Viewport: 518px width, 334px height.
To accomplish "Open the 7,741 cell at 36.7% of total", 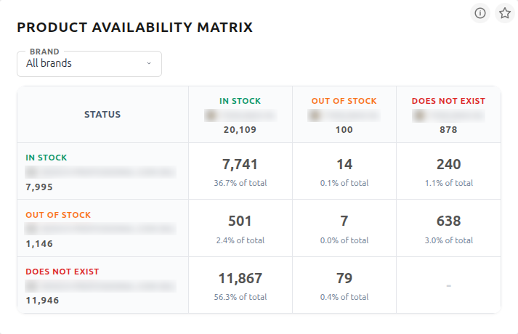I will 240,171.
